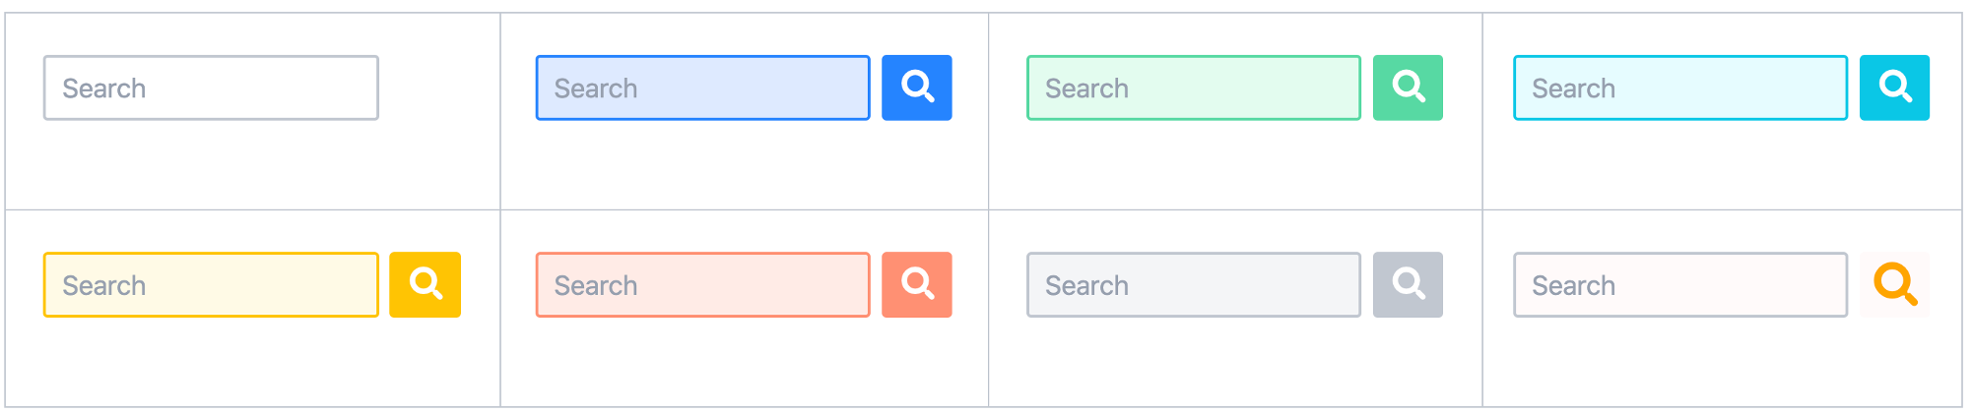Focus the search field beside the orange magnifier
This screenshot has height=413, width=1972.
tap(1724, 284)
